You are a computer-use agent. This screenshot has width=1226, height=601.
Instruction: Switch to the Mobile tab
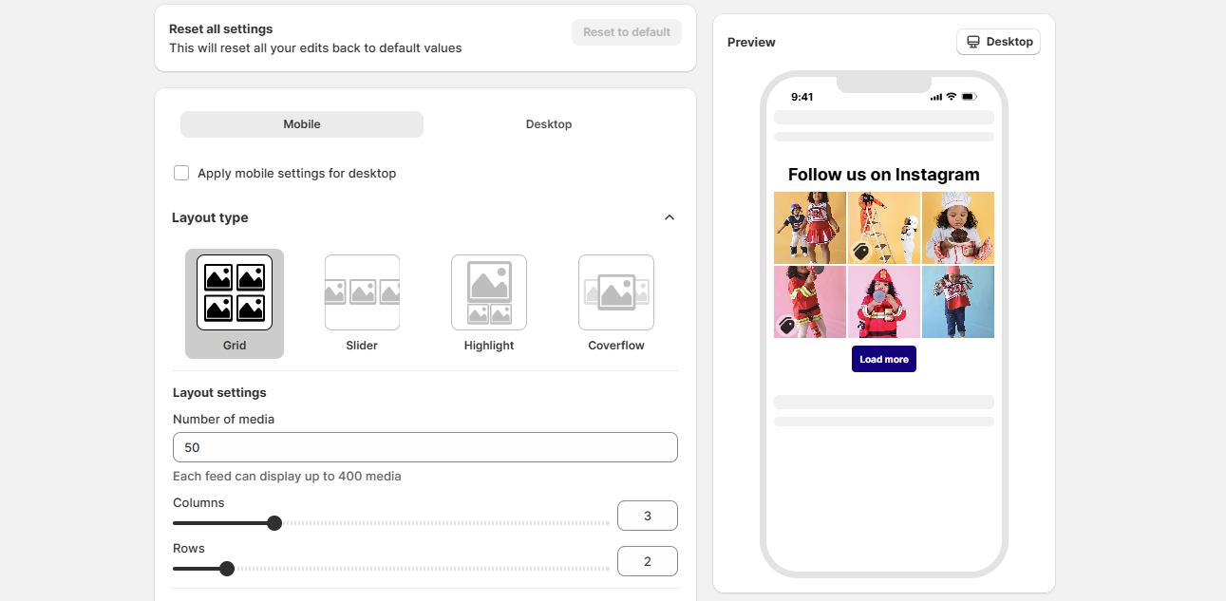click(x=302, y=124)
